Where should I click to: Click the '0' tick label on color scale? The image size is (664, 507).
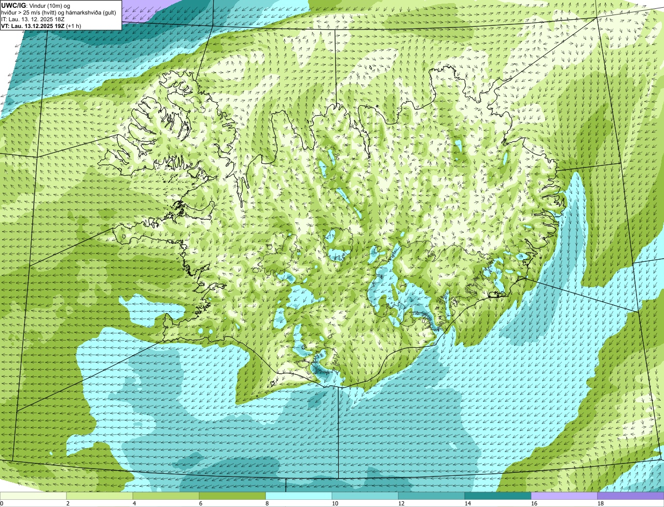coord(2,503)
